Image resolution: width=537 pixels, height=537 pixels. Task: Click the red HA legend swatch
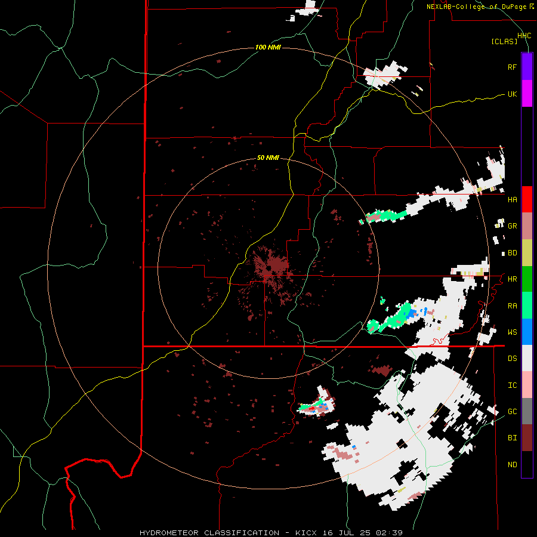pyautogui.click(x=527, y=199)
